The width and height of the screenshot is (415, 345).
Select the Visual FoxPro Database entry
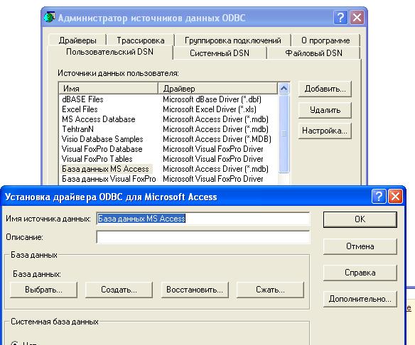pos(102,149)
